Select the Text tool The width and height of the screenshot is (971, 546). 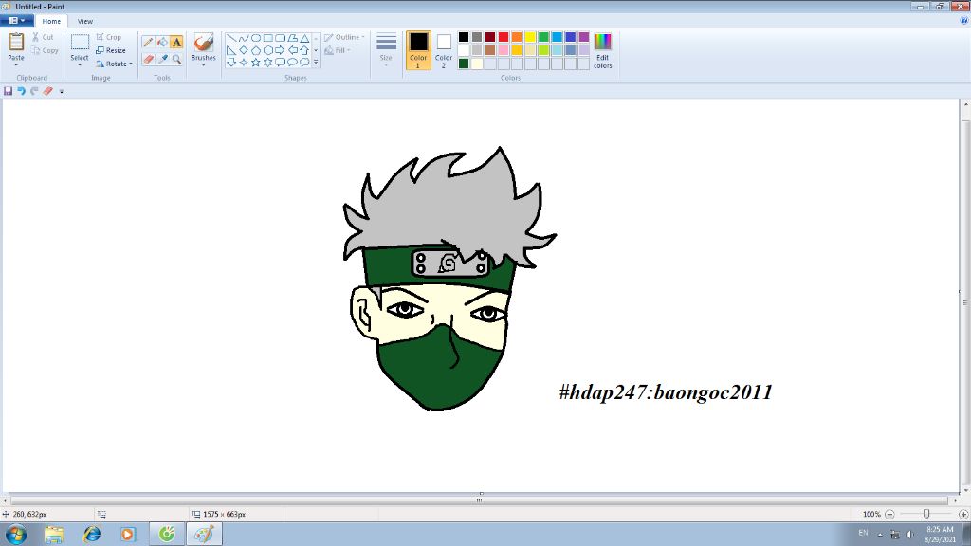point(176,42)
